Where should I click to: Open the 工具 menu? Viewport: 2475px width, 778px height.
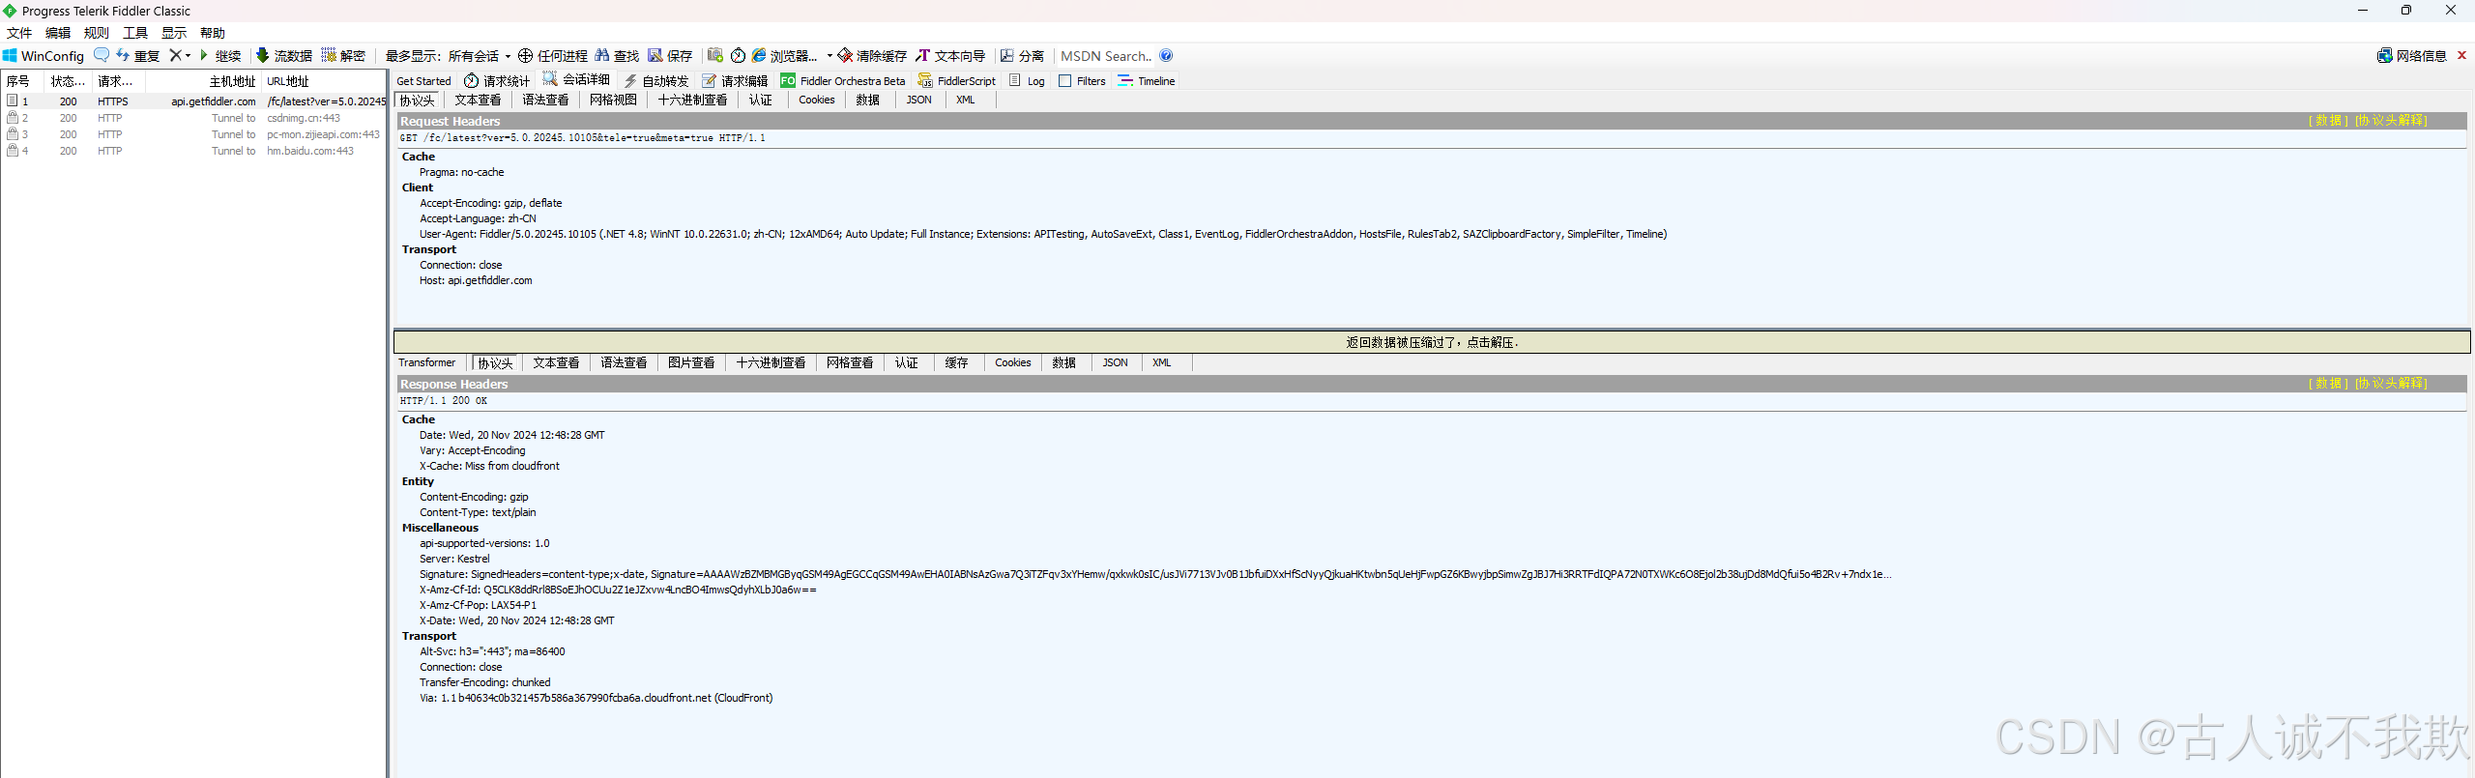pos(135,33)
